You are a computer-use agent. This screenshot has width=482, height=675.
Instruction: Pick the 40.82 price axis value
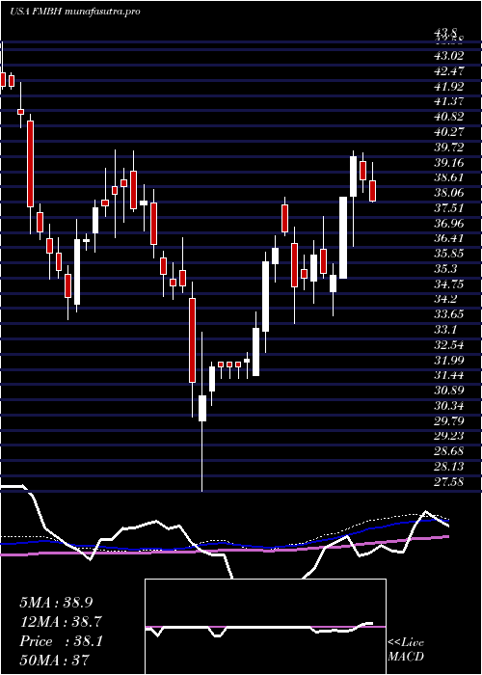(x=447, y=117)
